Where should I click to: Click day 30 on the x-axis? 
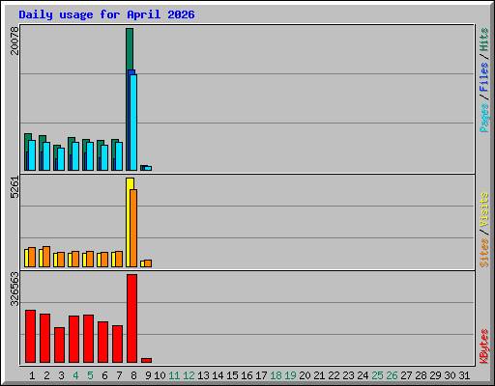tap(450, 375)
